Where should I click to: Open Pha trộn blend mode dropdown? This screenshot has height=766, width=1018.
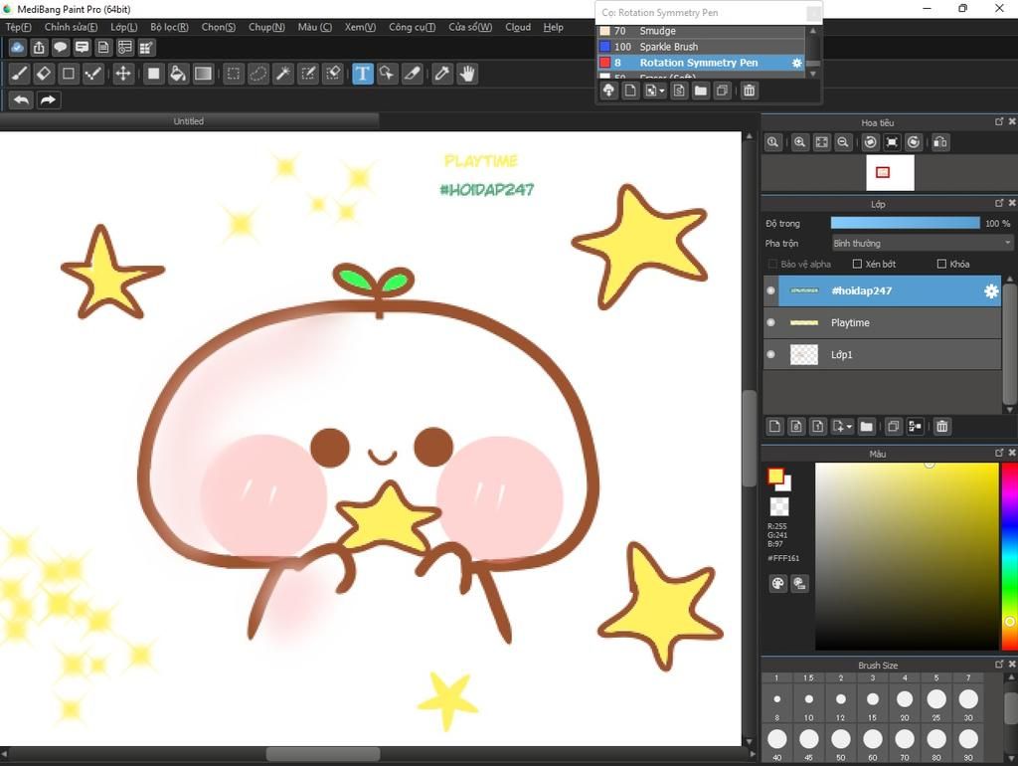pyautogui.click(x=922, y=243)
